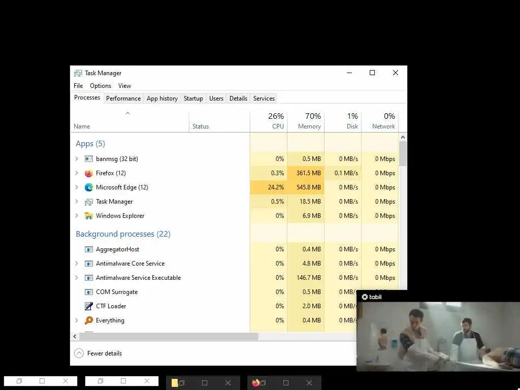520x390 pixels.
Task: Select the Microsoft Edge app icon
Action: [x=88, y=187]
